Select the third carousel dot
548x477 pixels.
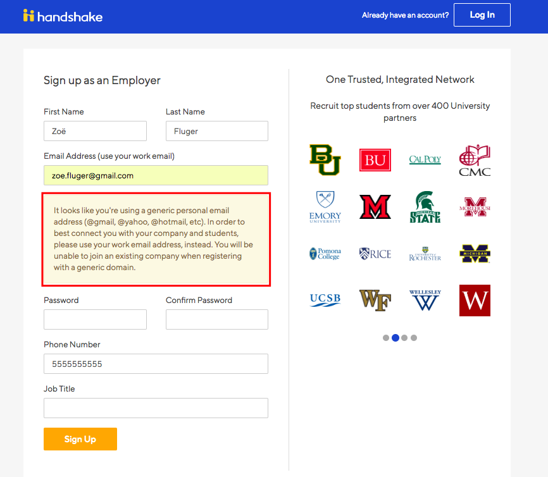coord(404,338)
